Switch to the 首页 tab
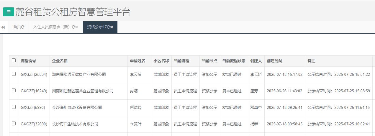The height and width of the screenshot is (136, 375). click(x=17, y=27)
